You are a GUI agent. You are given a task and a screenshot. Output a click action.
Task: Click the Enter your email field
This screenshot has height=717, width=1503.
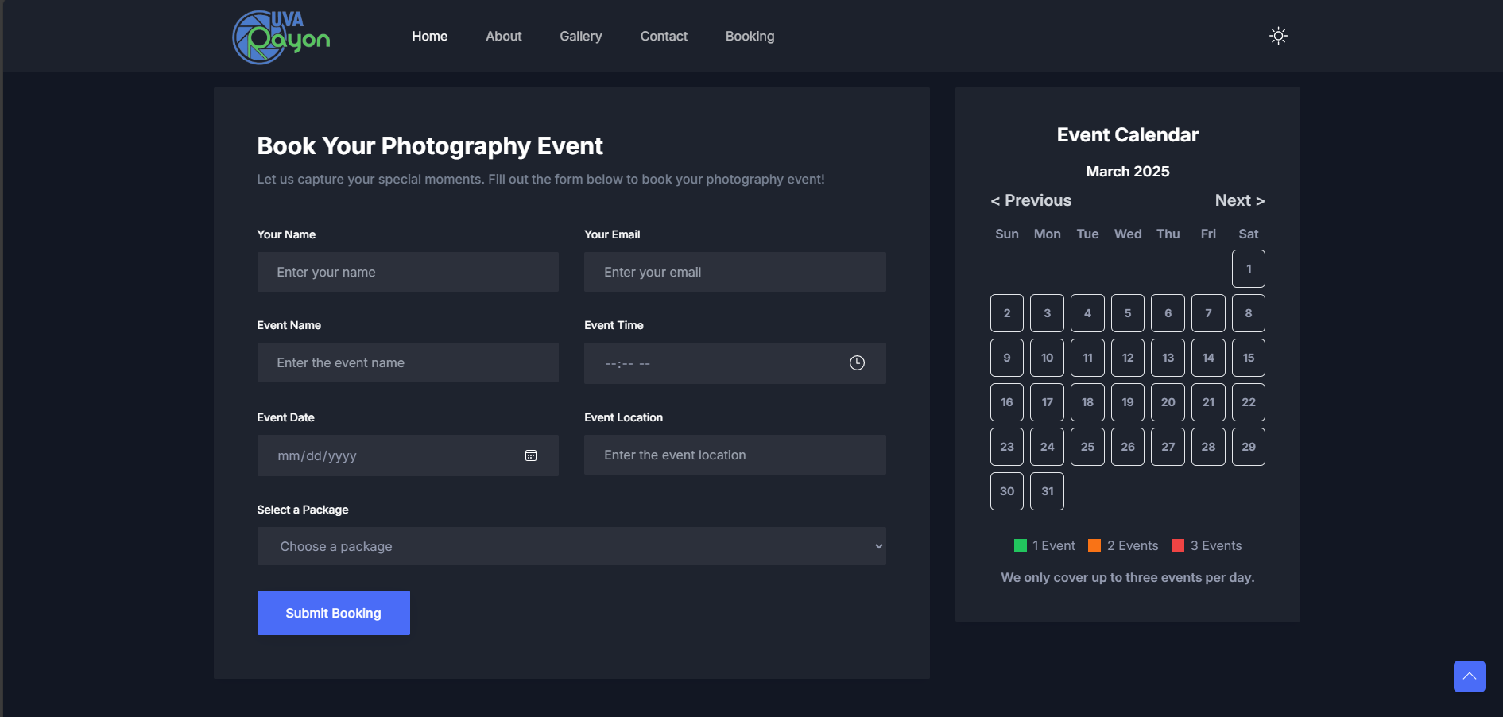(x=734, y=272)
